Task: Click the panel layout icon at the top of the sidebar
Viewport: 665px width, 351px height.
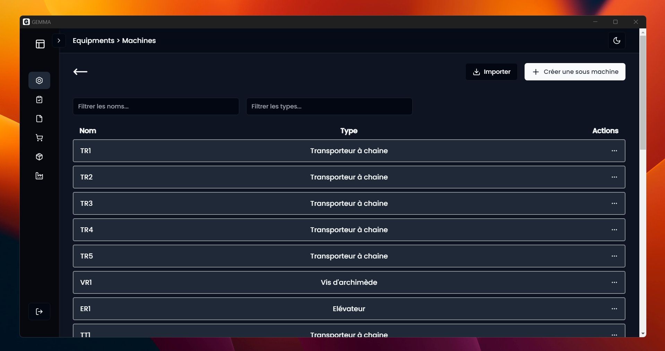Action: pyautogui.click(x=40, y=44)
